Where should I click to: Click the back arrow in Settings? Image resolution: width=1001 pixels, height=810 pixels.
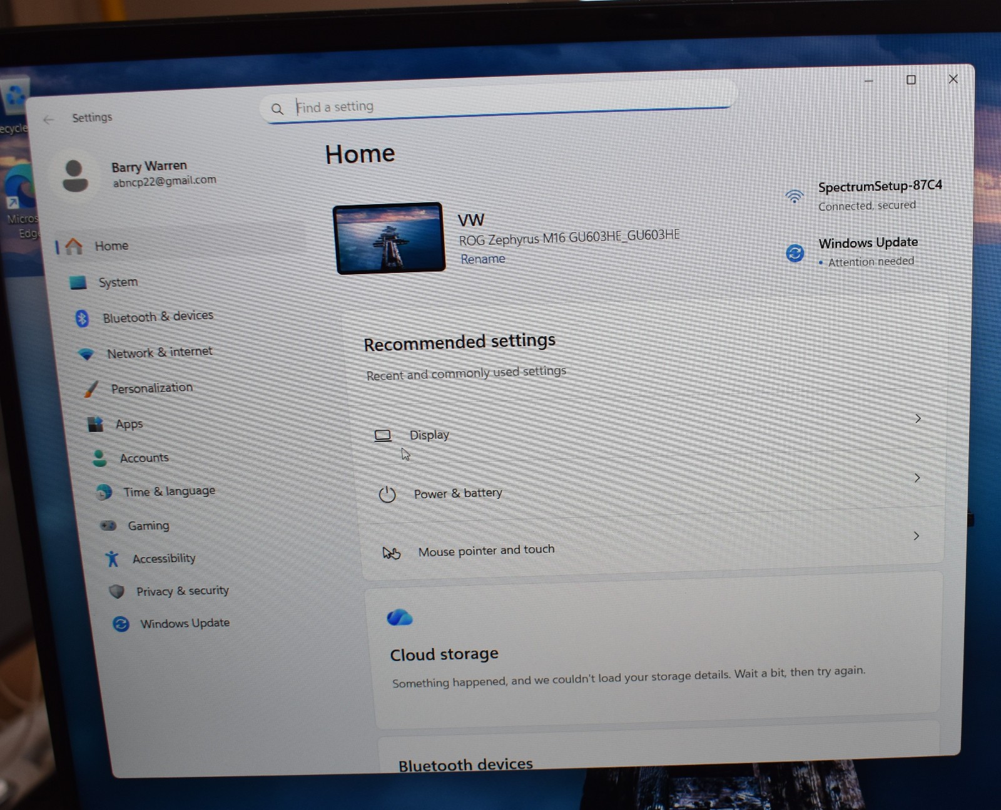click(49, 120)
